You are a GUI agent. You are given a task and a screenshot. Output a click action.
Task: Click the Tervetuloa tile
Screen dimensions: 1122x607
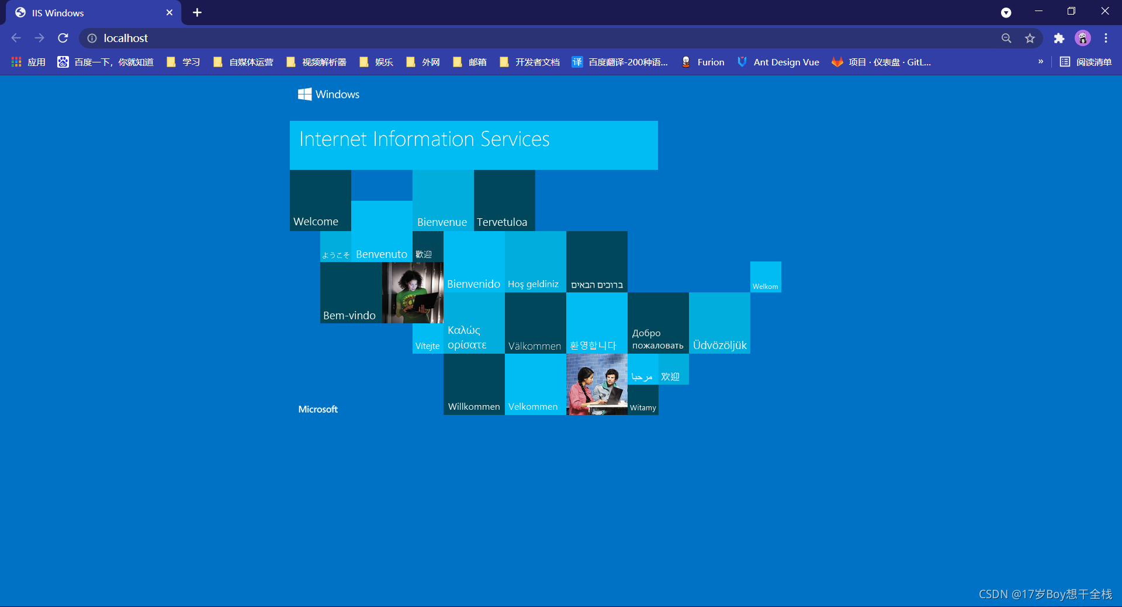(x=504, y=200)
